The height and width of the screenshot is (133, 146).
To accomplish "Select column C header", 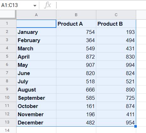I will click(x=116, y=15).
